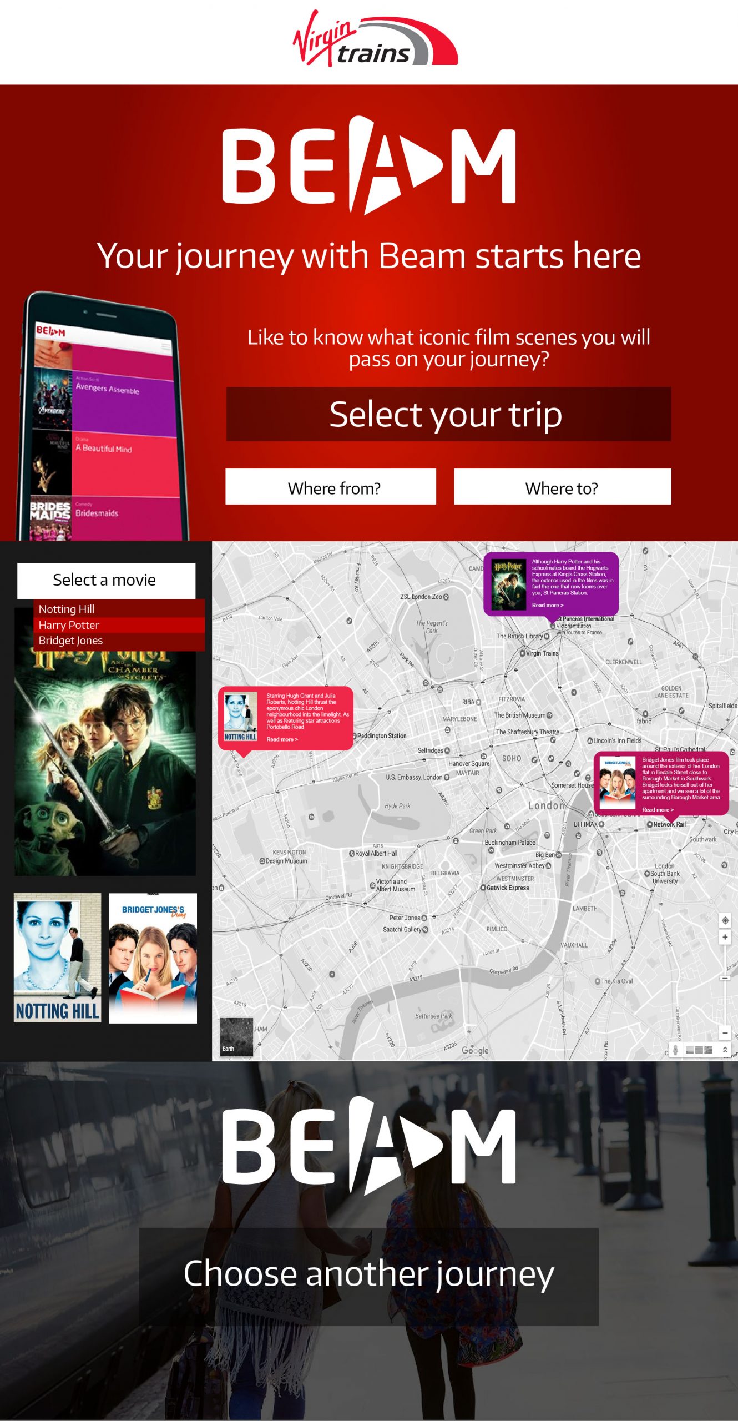Choose 'Bridget Jones' from movie list

[x=119, y=641]
